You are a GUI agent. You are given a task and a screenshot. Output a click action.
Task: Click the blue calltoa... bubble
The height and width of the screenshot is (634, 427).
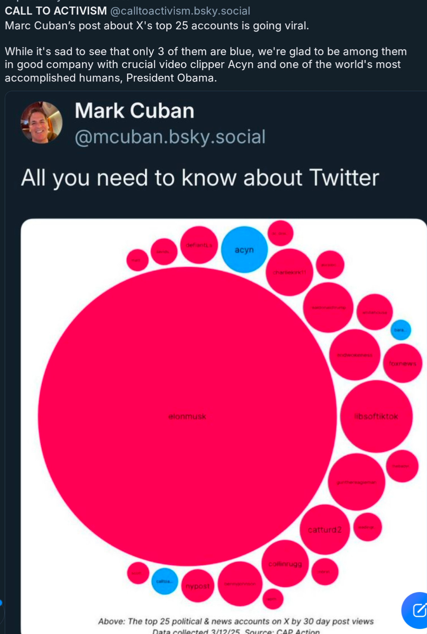(165, 581)
